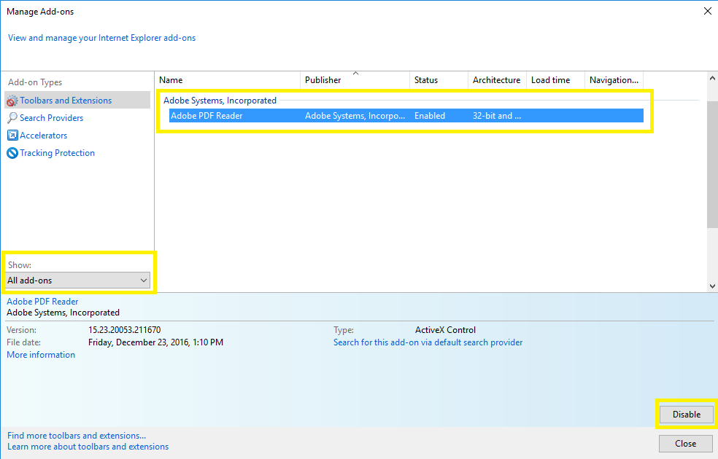Click the Adobe Systems, Incorporated group header

coord(220,100)
